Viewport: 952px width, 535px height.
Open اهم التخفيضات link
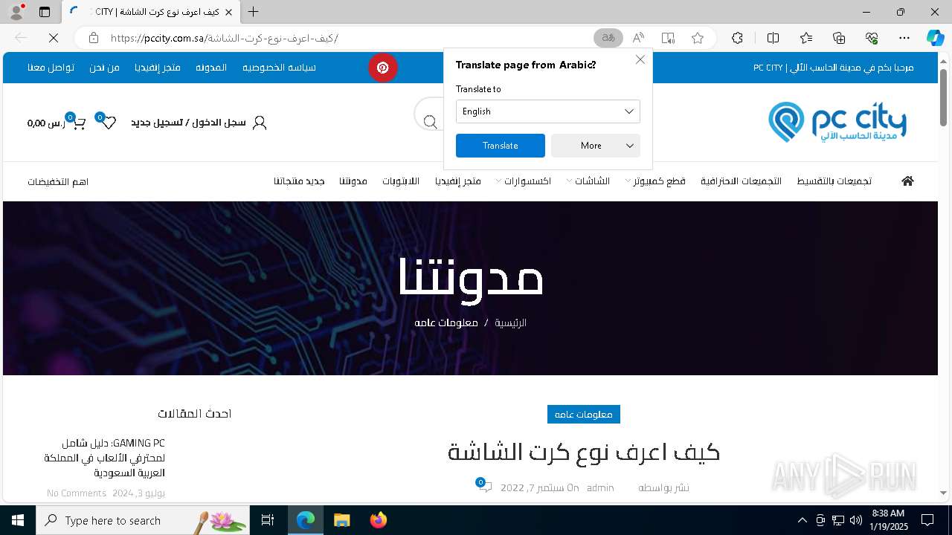pos(58,182)
